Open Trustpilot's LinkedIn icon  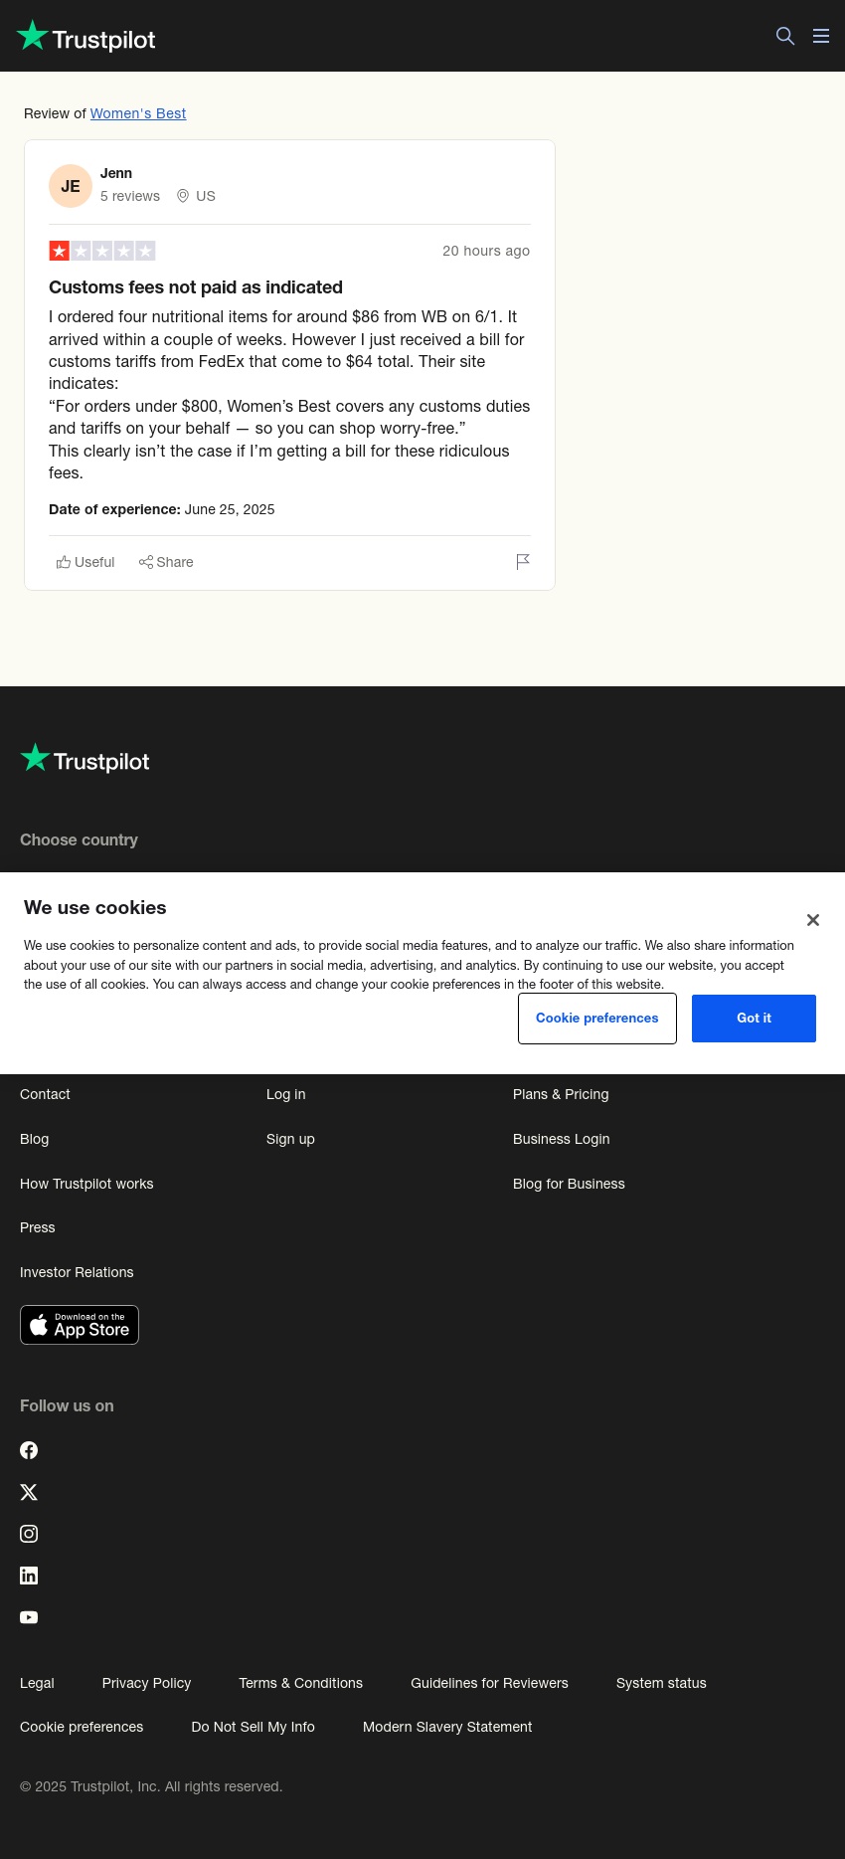coord(29,1576)
